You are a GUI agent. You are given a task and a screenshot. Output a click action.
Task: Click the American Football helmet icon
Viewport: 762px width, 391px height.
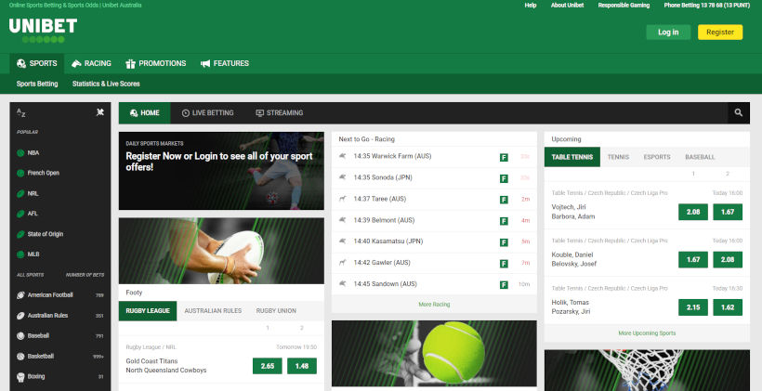point(20,294)
